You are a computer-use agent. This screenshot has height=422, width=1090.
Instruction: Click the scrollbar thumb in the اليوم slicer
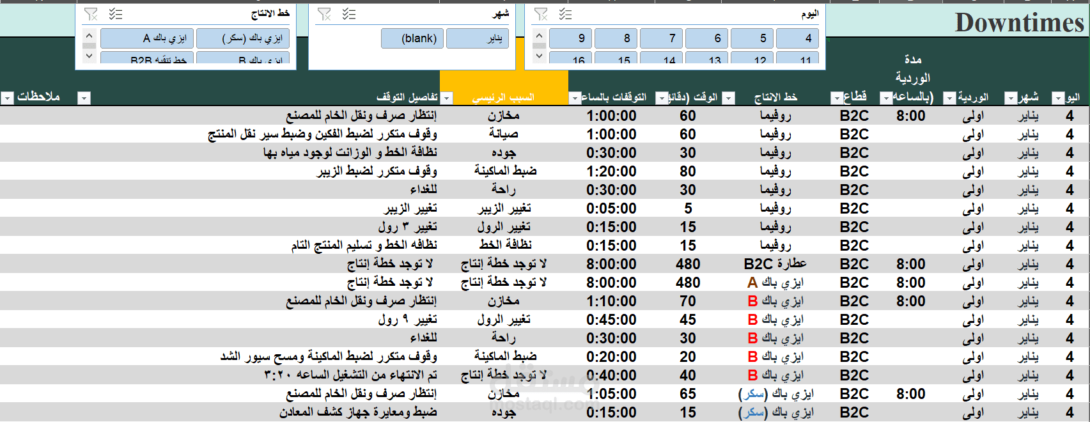[539, 45]
